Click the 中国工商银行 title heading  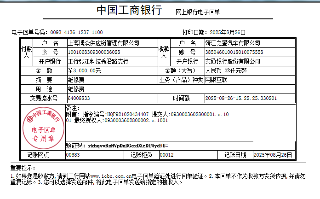tap(129, 11)
